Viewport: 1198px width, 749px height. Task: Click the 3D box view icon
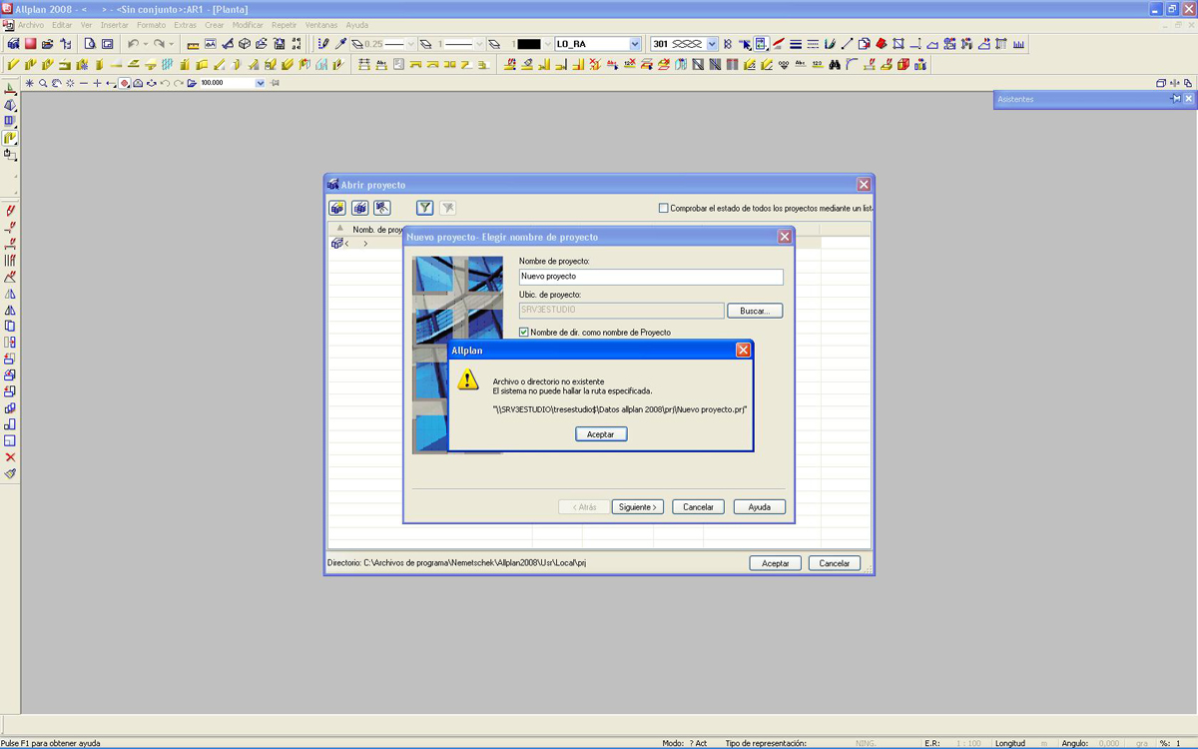[x=244, y=44]
